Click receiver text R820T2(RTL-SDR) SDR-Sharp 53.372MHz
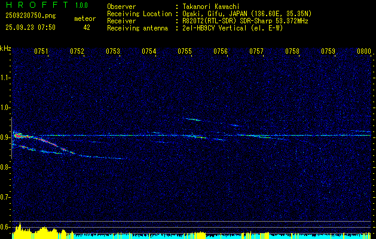 245,21
